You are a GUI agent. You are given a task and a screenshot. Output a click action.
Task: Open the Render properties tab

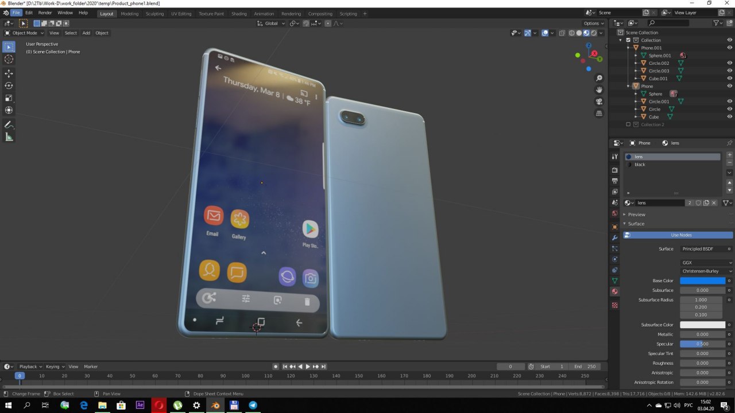(614, 170)
